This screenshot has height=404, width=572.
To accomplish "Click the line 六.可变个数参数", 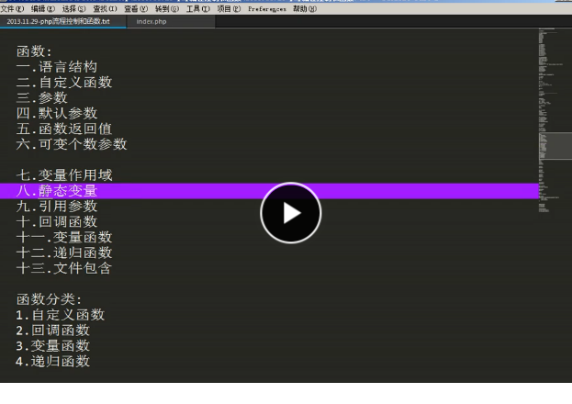I will click(72, 144).
